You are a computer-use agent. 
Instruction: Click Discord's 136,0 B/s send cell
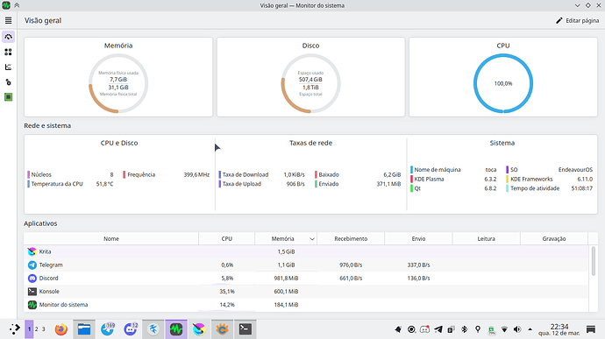tap(418, 278)
